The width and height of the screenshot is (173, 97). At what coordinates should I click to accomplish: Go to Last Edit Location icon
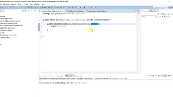point(86,7)
